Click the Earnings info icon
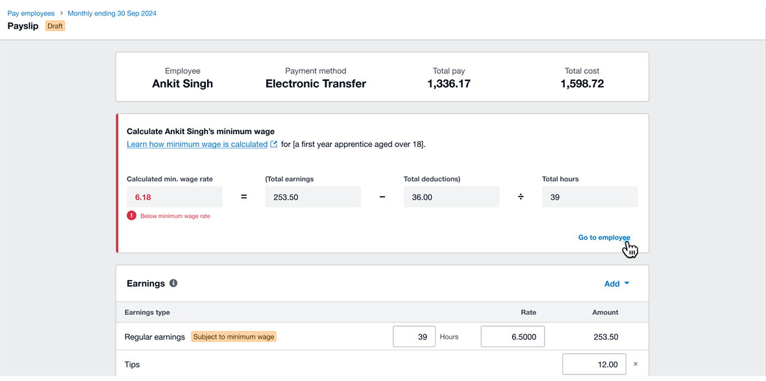The width and height of the screenshot is (766, 381). tap(173, 283)
